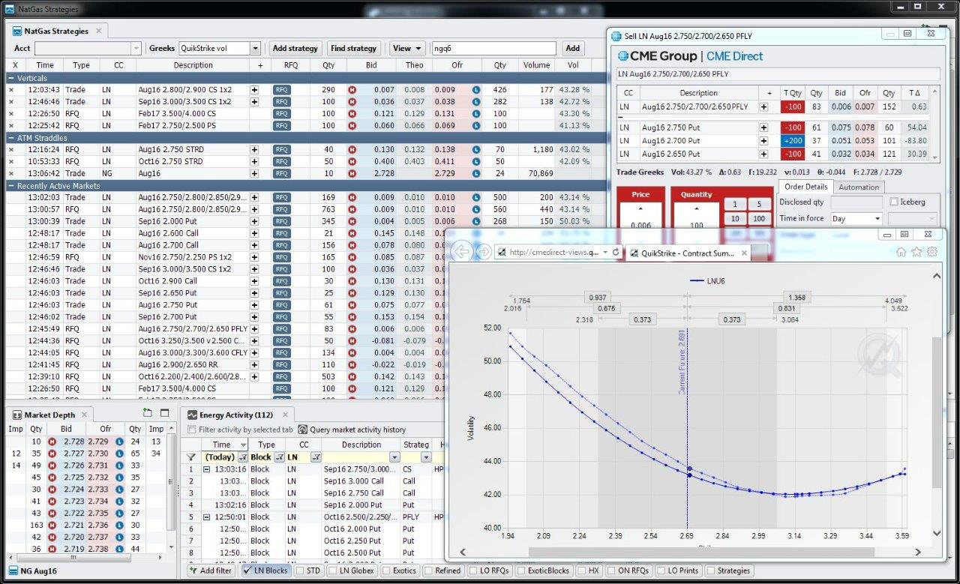Select QuikStrike - Contract Summary browser tab
960x584 pixels.
click(686, 253)
